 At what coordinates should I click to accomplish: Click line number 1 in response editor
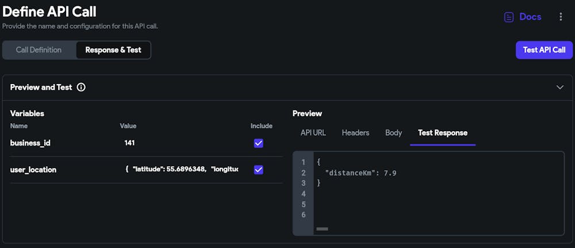pyautogui.click(x=304, y=162)
